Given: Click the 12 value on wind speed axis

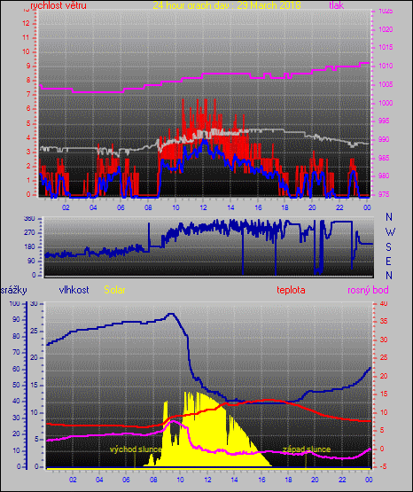Looking at the screenshot, I should click(x=26, y=24).
